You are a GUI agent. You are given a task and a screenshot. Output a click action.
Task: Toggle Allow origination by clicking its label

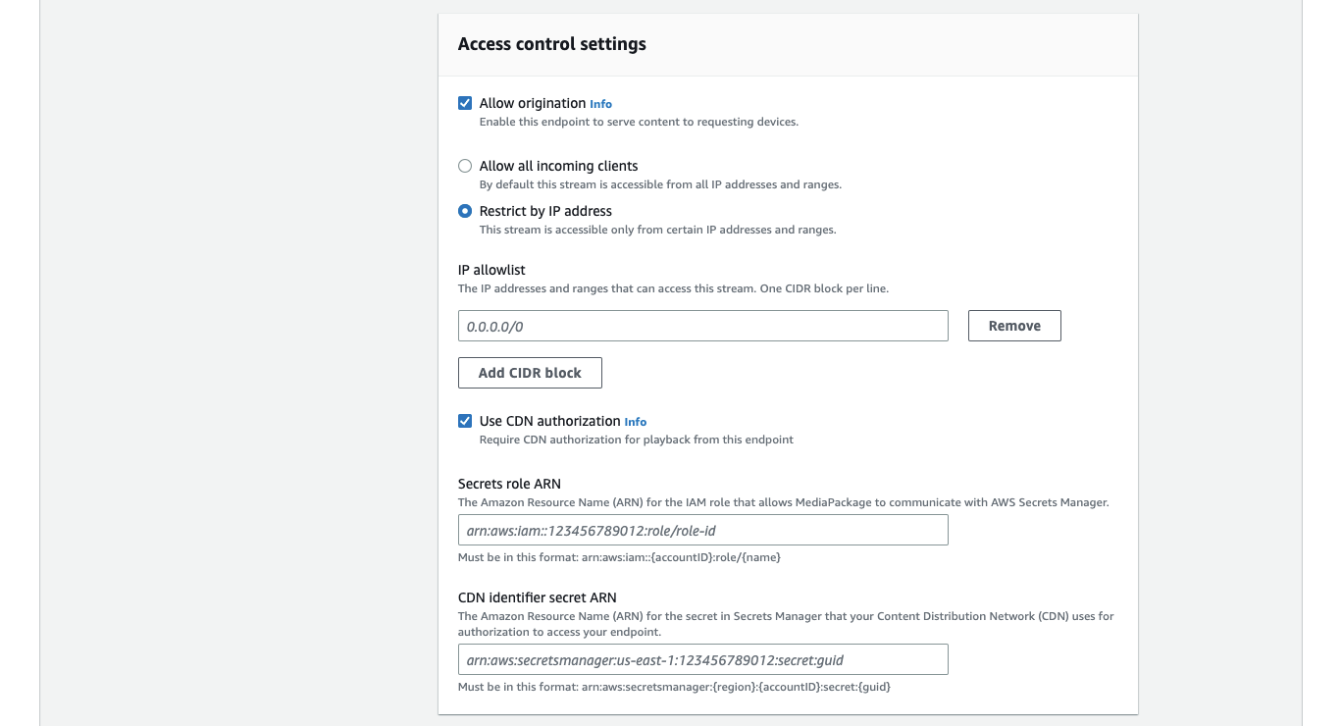point(535,103)
